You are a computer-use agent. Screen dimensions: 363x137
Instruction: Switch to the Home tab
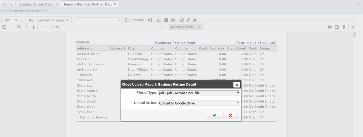tap(8, 4)
